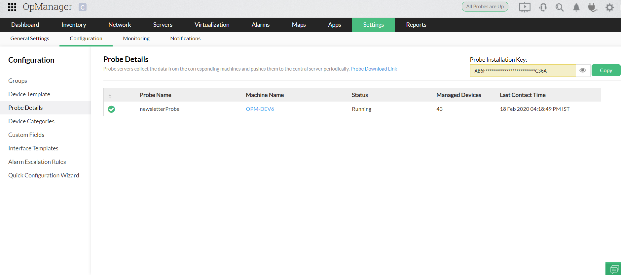The image size is (621, 276).
Task: Open the Servers tab
Action: point(163,25)
